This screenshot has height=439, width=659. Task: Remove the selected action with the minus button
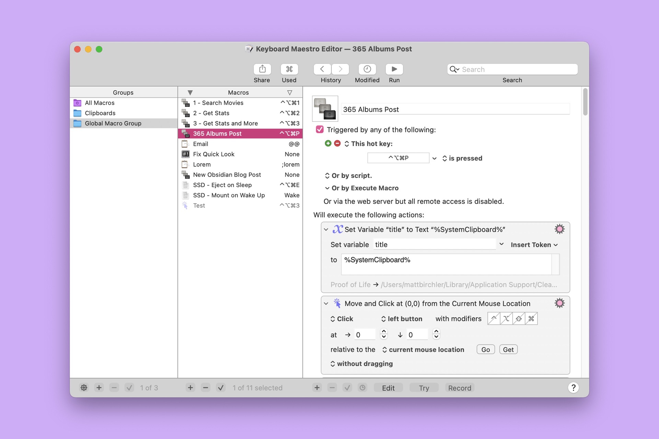(332, 388)
